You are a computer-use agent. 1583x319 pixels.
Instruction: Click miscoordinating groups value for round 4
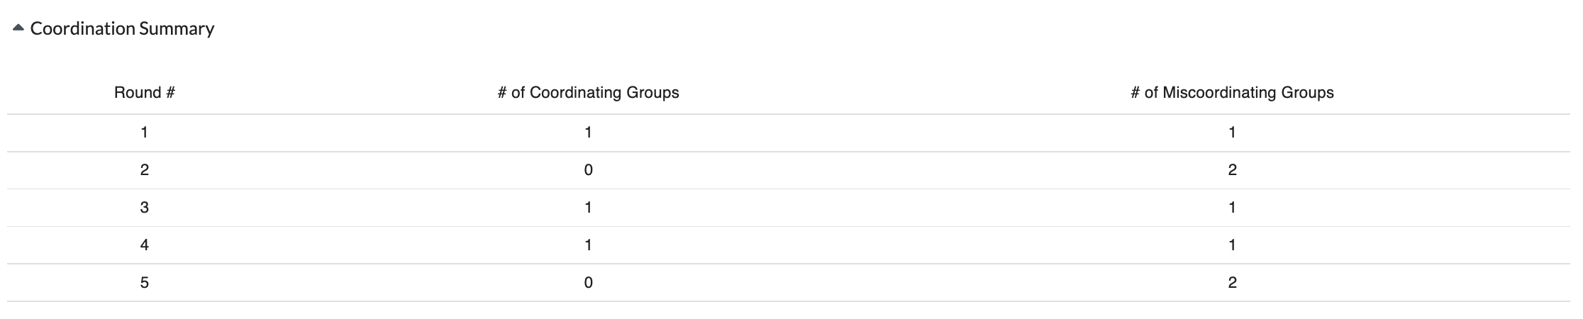coord(1232,245)
